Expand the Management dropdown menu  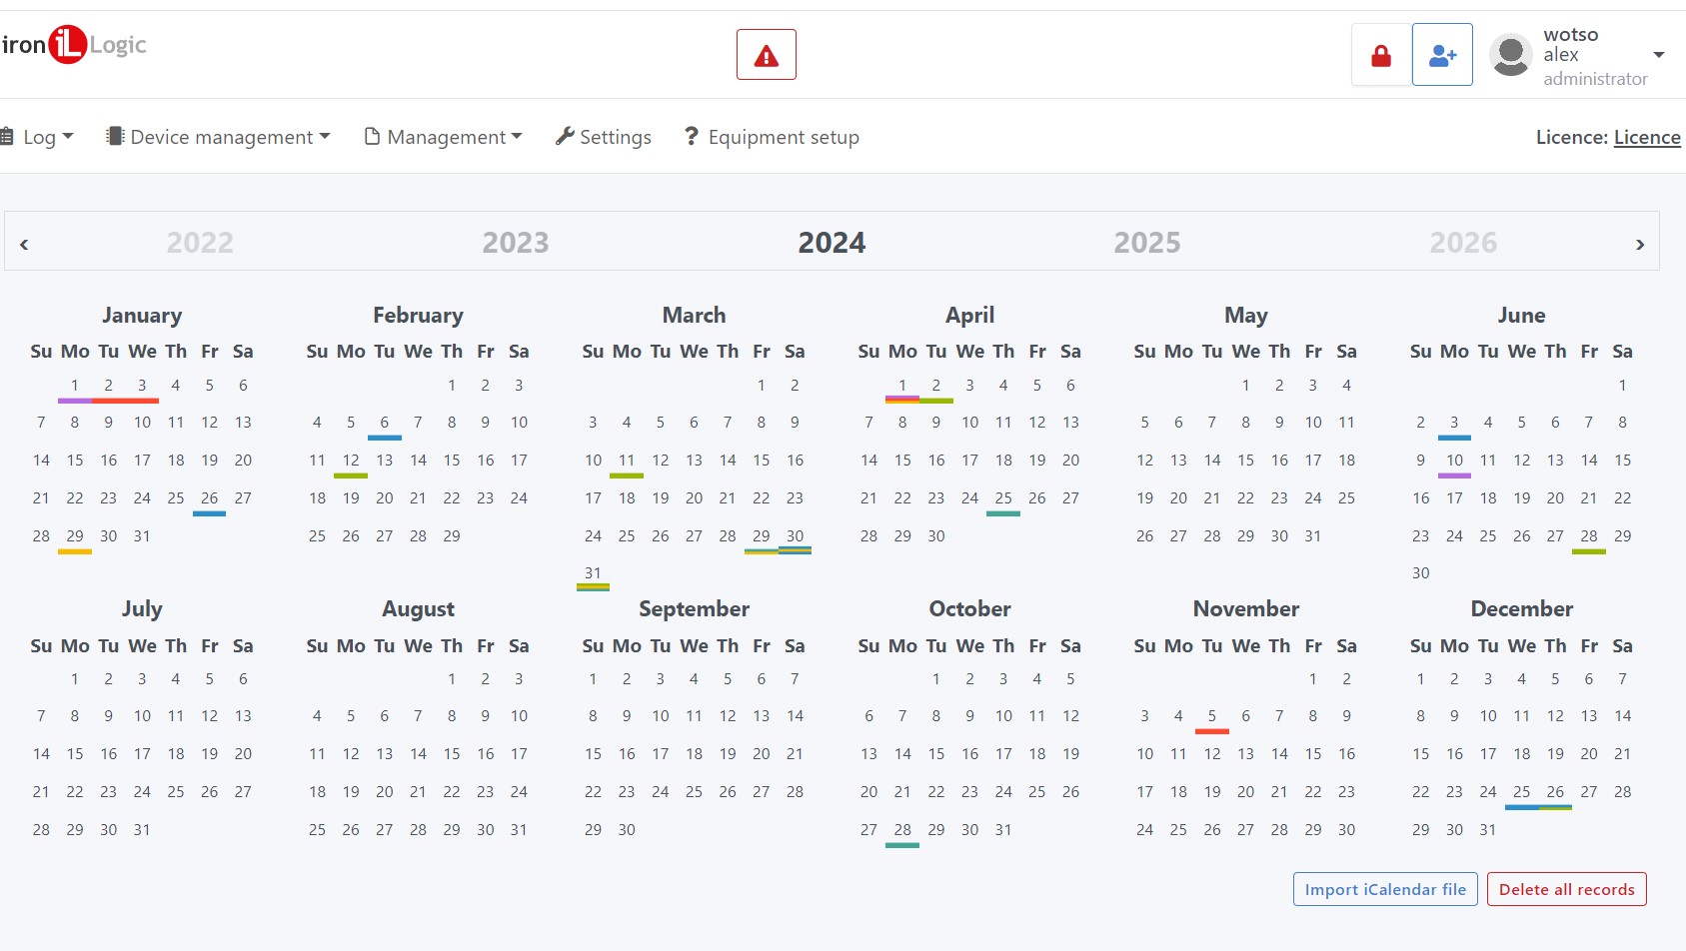[444, 137]
